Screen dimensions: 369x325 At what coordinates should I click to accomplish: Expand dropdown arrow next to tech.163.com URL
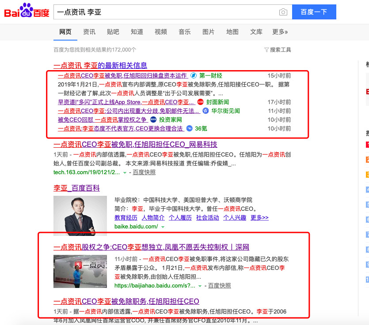[x=125, y=173]
